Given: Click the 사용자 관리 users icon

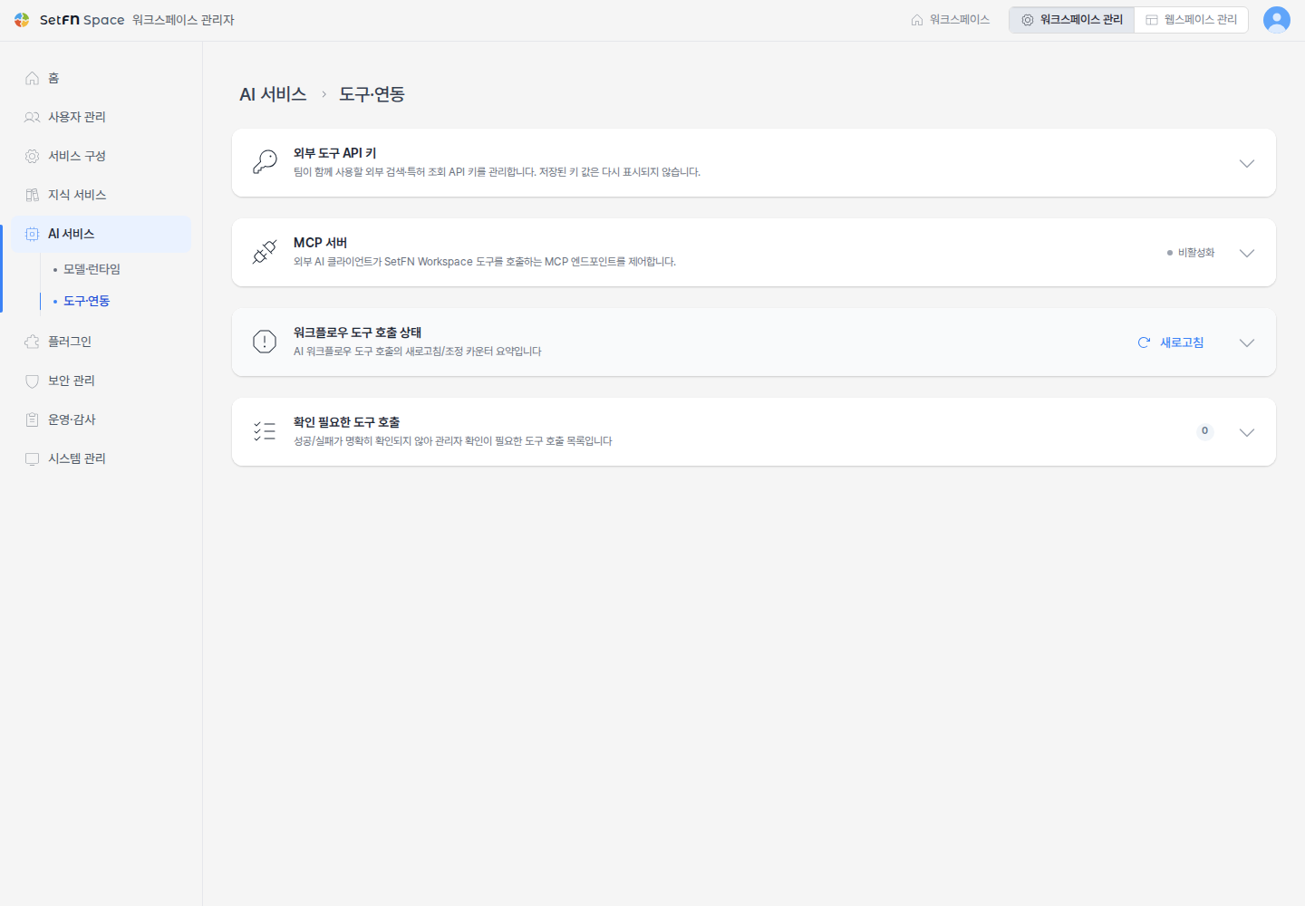Looking at the screenshot, I should 33,117.
